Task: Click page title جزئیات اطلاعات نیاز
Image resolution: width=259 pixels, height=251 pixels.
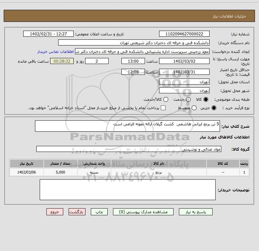Action: pos(229,16)
